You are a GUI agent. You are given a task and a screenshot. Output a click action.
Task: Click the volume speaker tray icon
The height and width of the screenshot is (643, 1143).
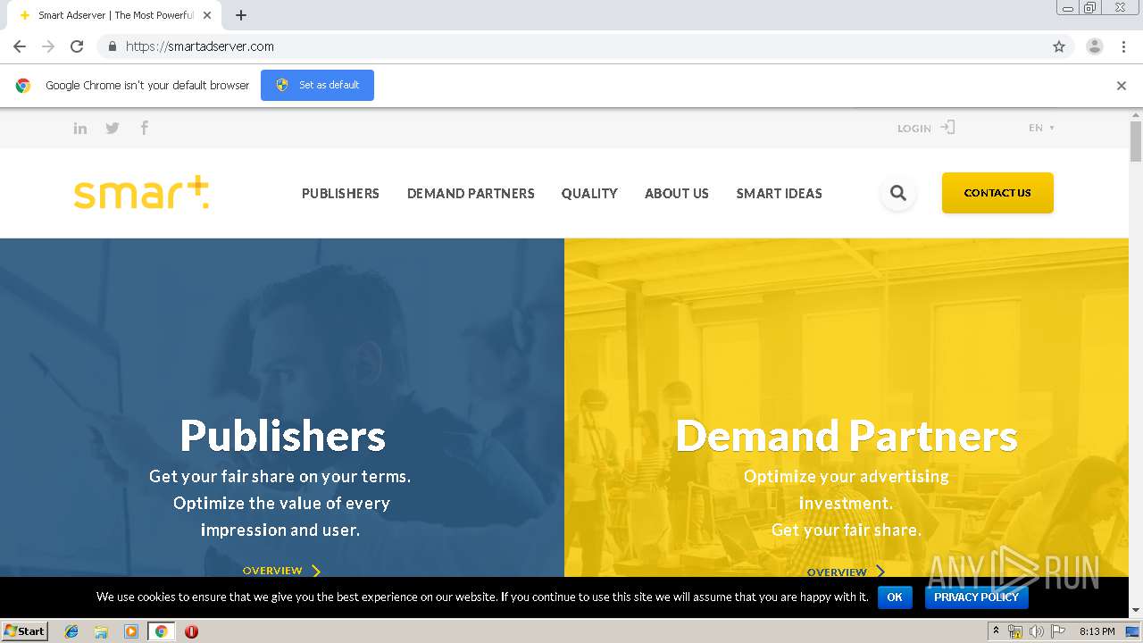(1036, 631)
